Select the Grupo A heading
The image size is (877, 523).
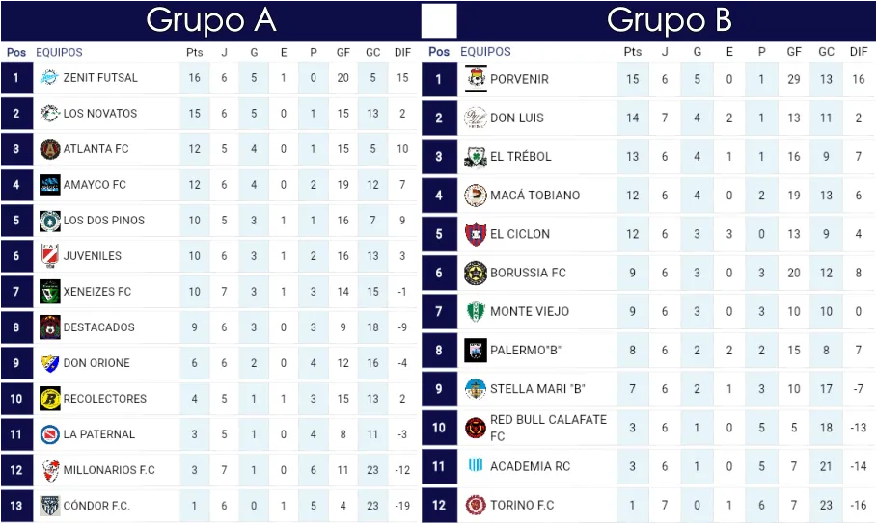(211, 19)
